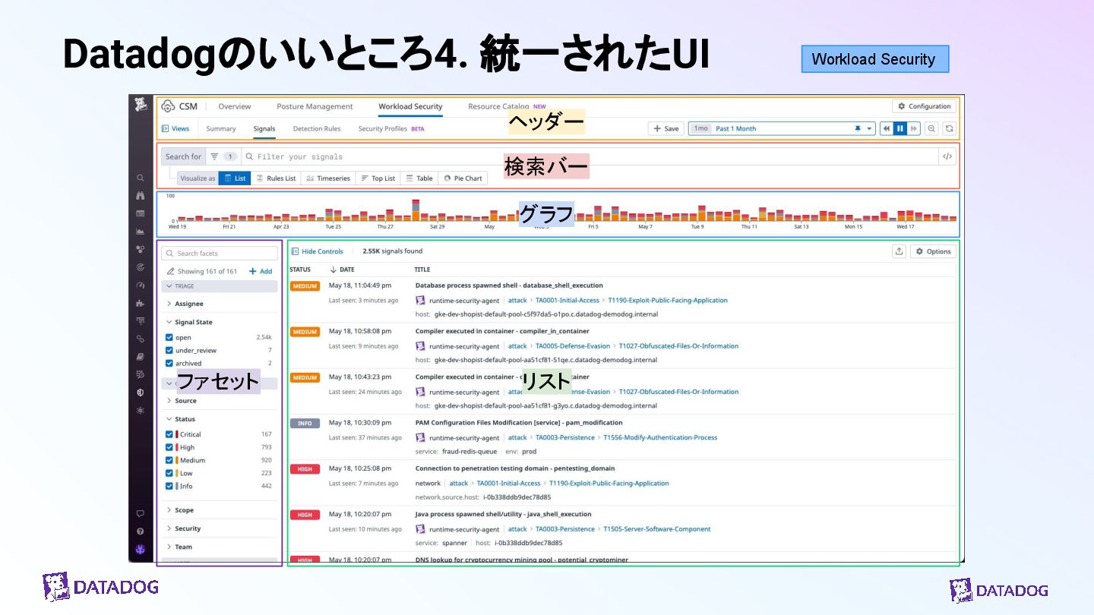
Task: Click the speedometer gauge icon in the sidebar
Action: [x=141, y=285]
